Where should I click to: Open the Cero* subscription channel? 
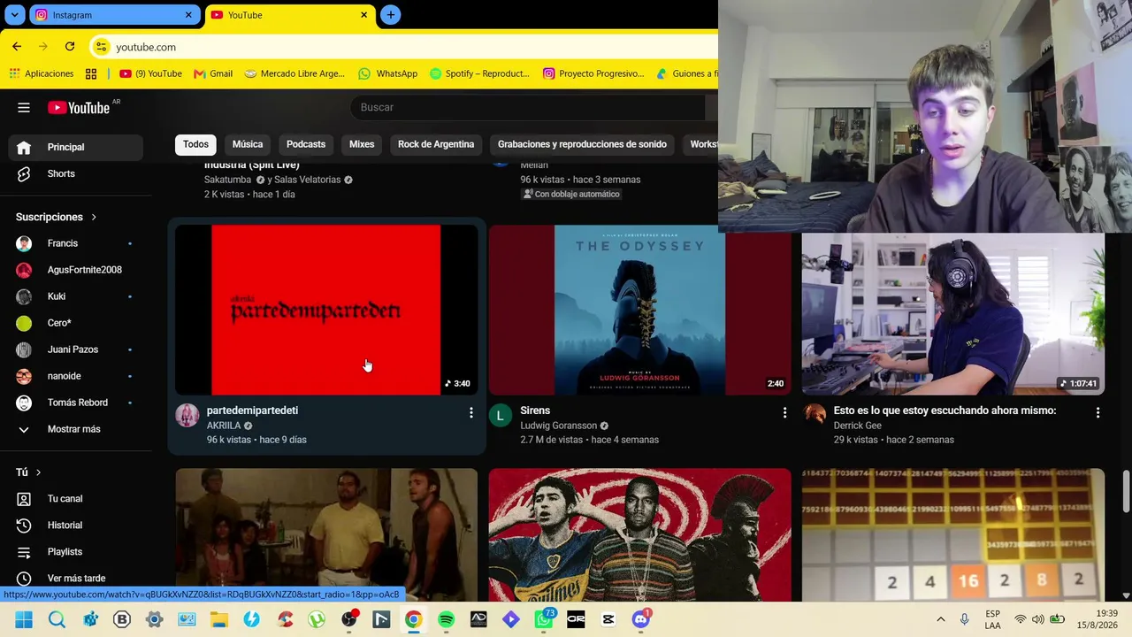tap(75, 323)
